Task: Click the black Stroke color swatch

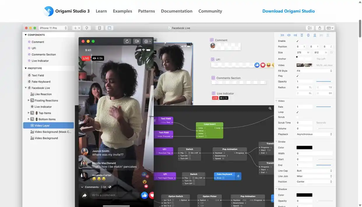Action: (x=304, y=147)
